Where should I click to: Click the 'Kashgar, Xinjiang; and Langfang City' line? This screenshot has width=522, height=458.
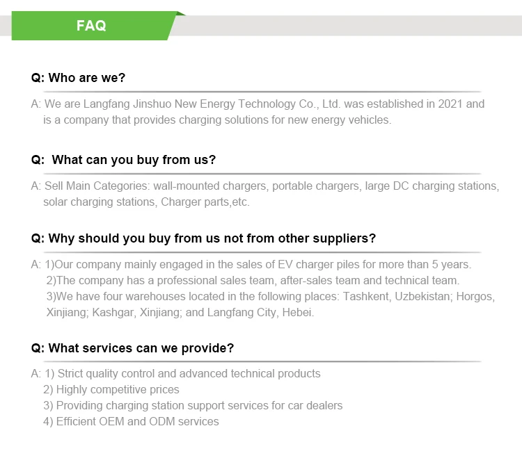pos(180,313)
